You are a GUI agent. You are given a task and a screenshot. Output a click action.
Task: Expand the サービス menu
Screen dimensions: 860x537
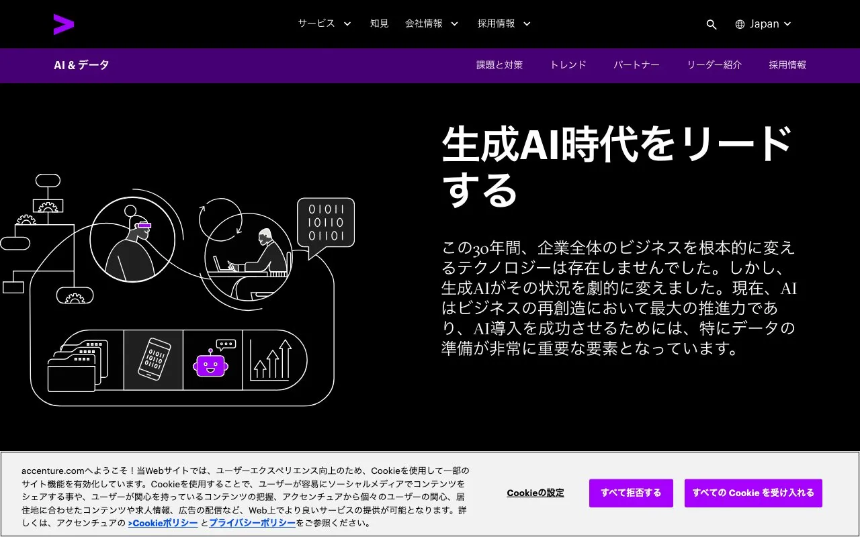click(325, 23)
